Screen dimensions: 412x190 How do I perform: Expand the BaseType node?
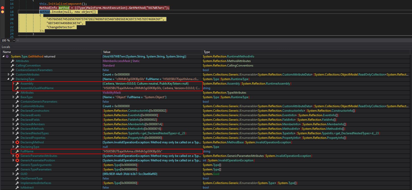tap(13, 97)
